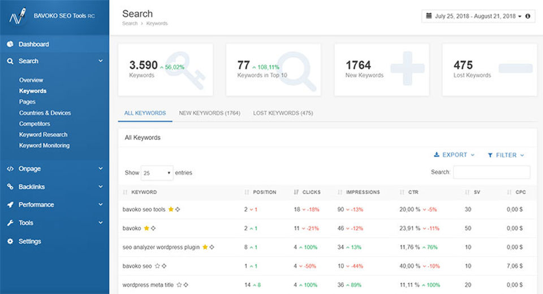Screen dimensions: 543x294
Task: Star the bavoko seo keyword
Action: coord(158,266)
